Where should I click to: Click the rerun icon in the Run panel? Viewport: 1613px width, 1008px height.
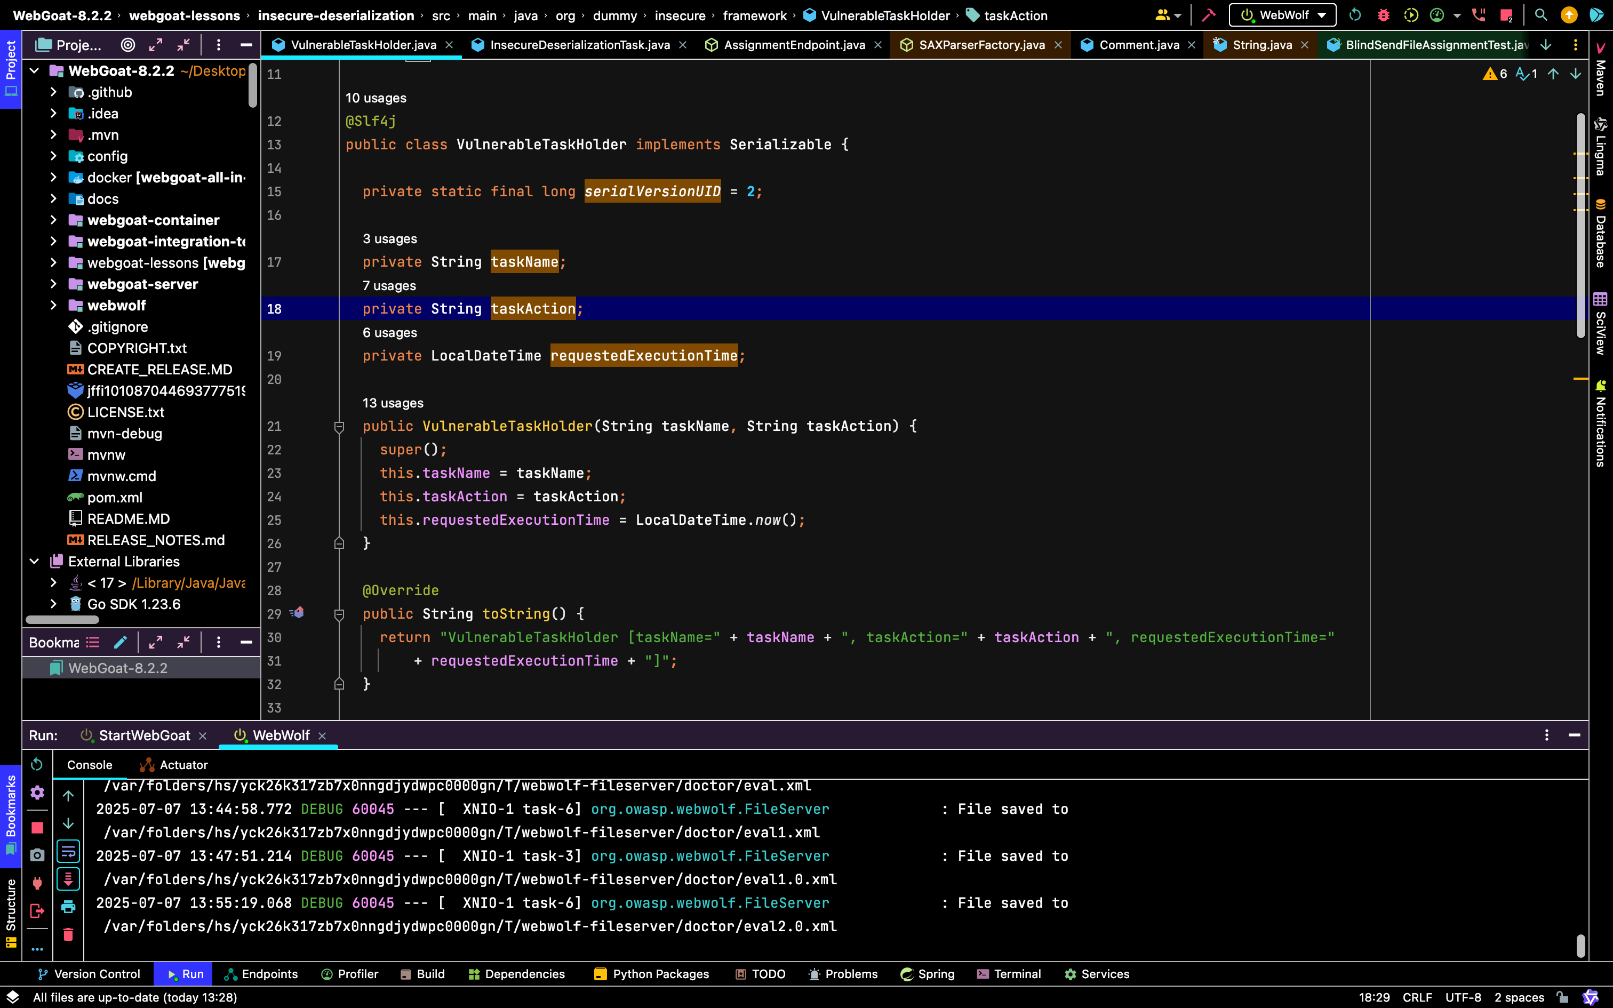pyautogui.click(x=37, y=764)
